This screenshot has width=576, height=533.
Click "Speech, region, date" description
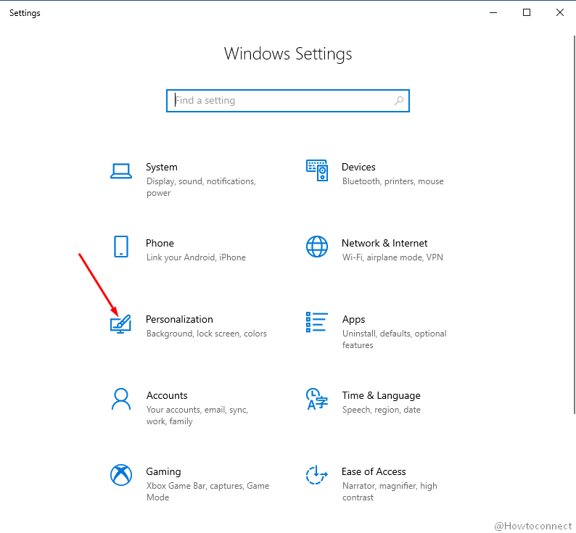[x=382, y=410]
